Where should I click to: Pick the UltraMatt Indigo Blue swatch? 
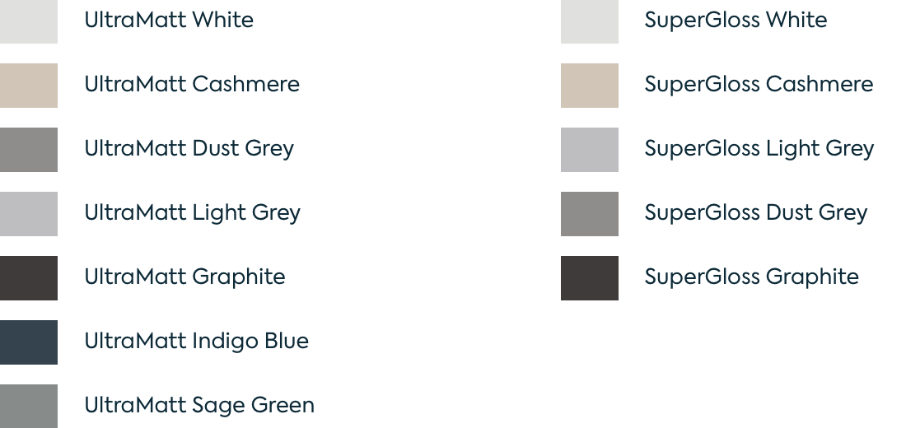(x=29, y=342)
